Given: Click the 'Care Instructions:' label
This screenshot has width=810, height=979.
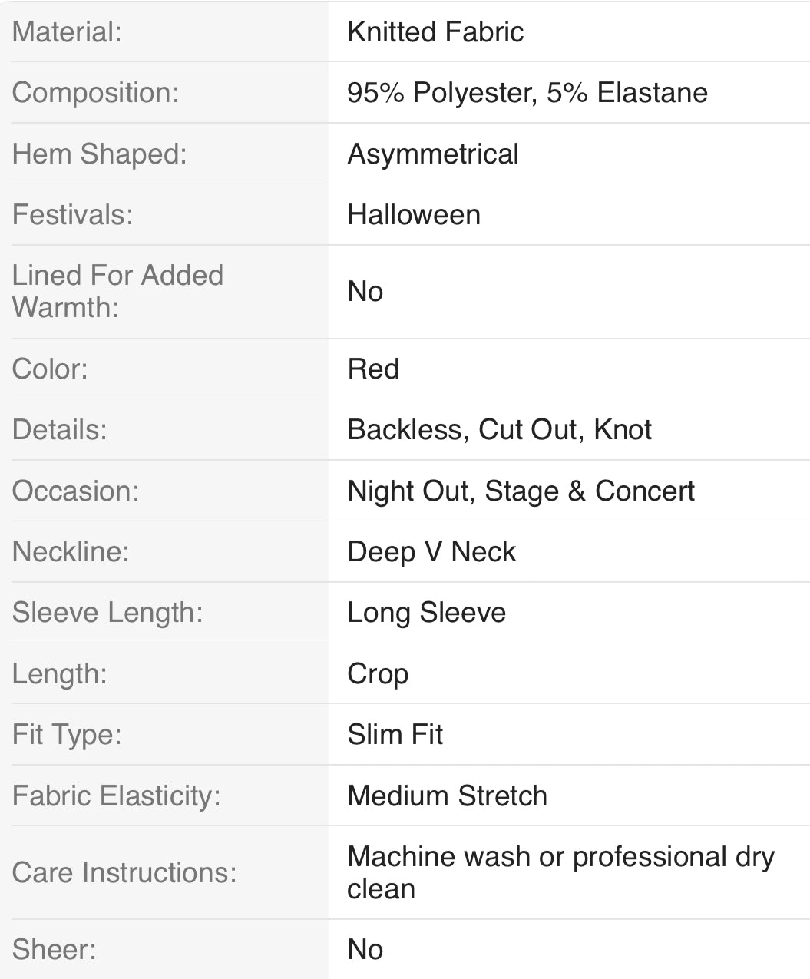Looking at the screenshot, I should click(x=124, y=873).
